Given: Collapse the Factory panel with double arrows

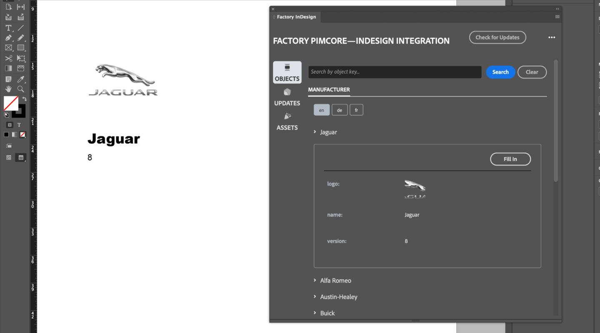Looking at the screenshot, I should coord(557,9).
